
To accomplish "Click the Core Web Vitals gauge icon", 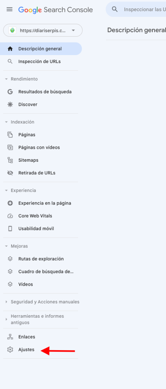I will click(x=10, y=216).
